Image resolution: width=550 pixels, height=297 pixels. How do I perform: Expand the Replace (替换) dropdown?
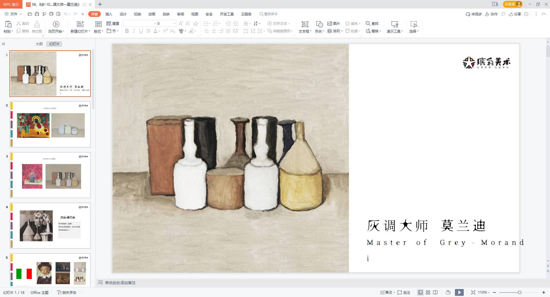click(374, 31)
